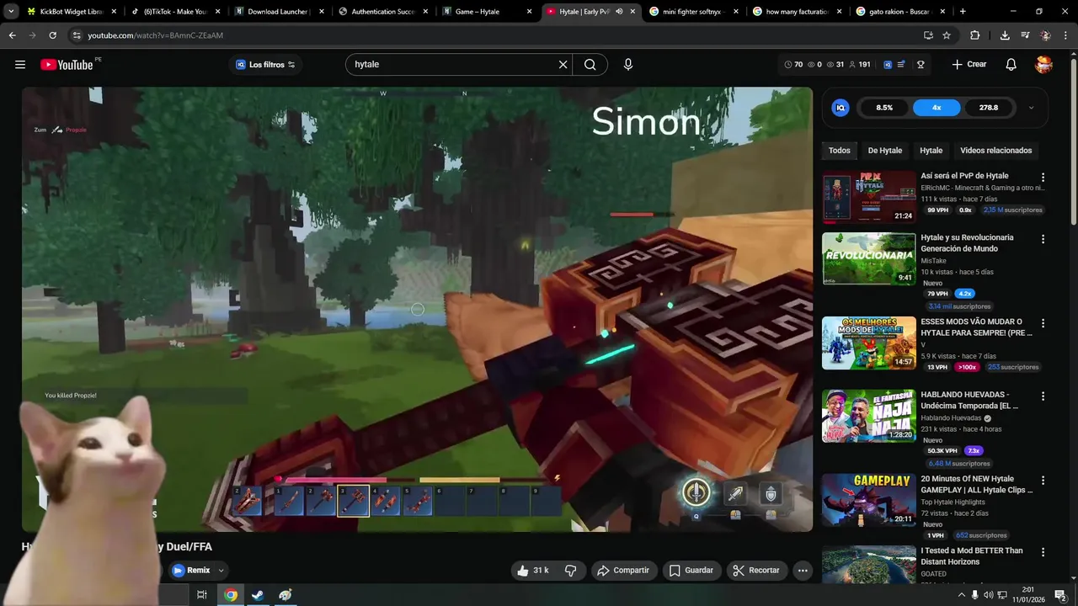The height and width of the screenshot is (606, 1078).
Task: Open options for I Tested a Mod video
Action: (1043, 552)
